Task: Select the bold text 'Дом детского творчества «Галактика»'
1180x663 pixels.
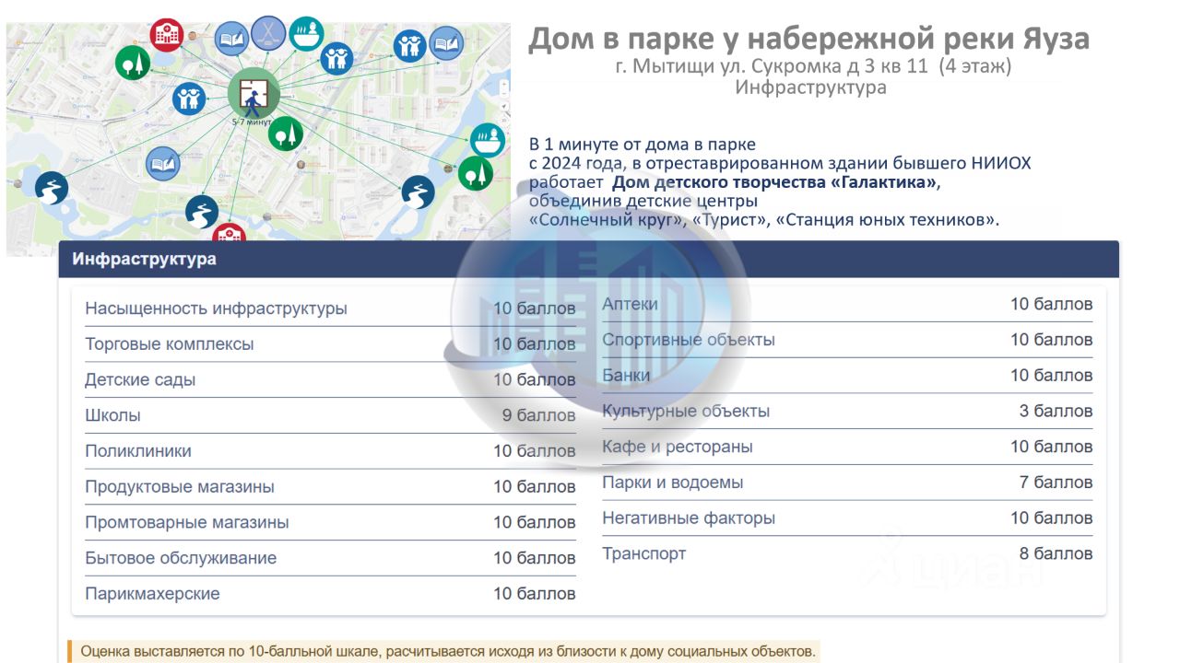Action: click(774, 182)
